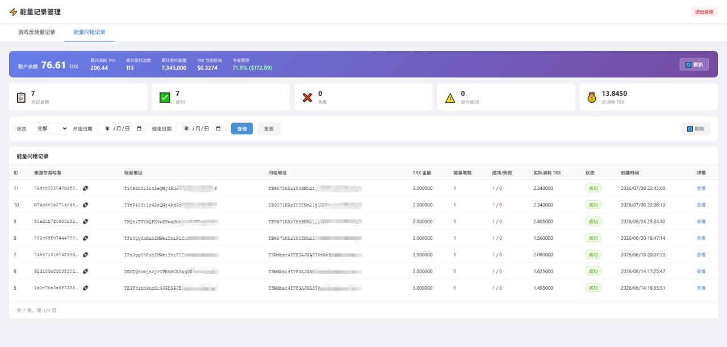727x347 pixels.
Task: Click the 闪租地址 column header
Action: (x=278, y=173)
